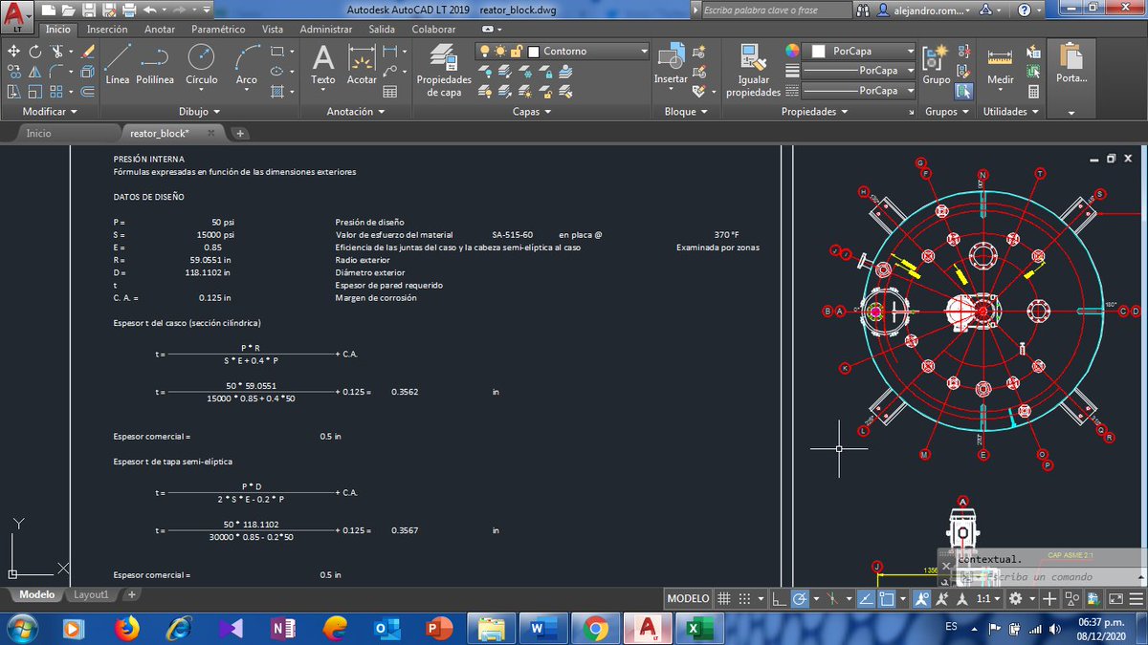The width and height of the screenshot is (1148, 645).
Task: Toggle group selection in Grupos panel
Action: 964,92
